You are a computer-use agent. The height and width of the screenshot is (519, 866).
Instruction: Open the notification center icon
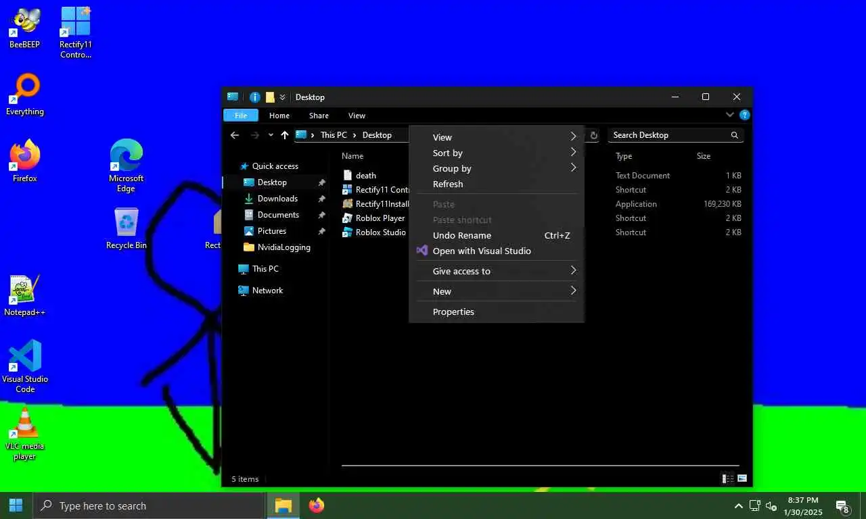[843, 506]
